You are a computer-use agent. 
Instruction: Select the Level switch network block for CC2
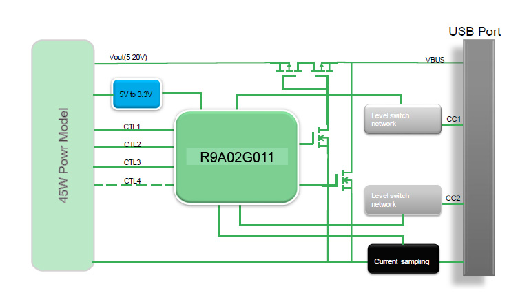tap(401, 200)
